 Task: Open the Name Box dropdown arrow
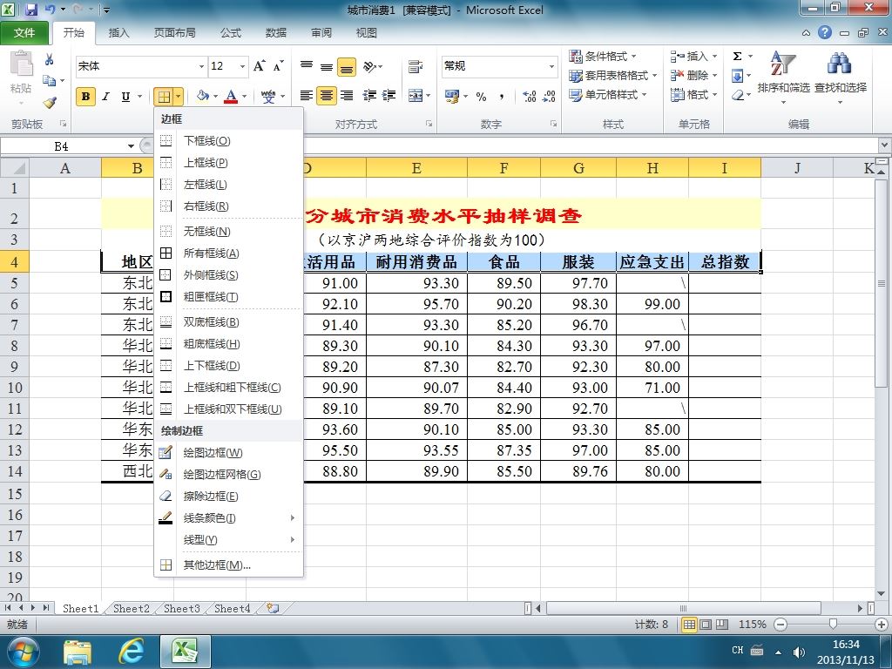click(x=131, y=146)
